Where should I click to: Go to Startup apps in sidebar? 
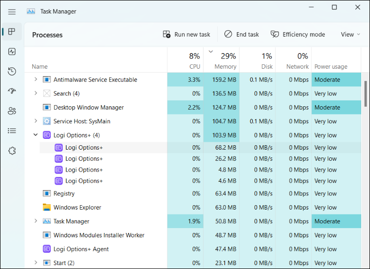click(12, 91)
